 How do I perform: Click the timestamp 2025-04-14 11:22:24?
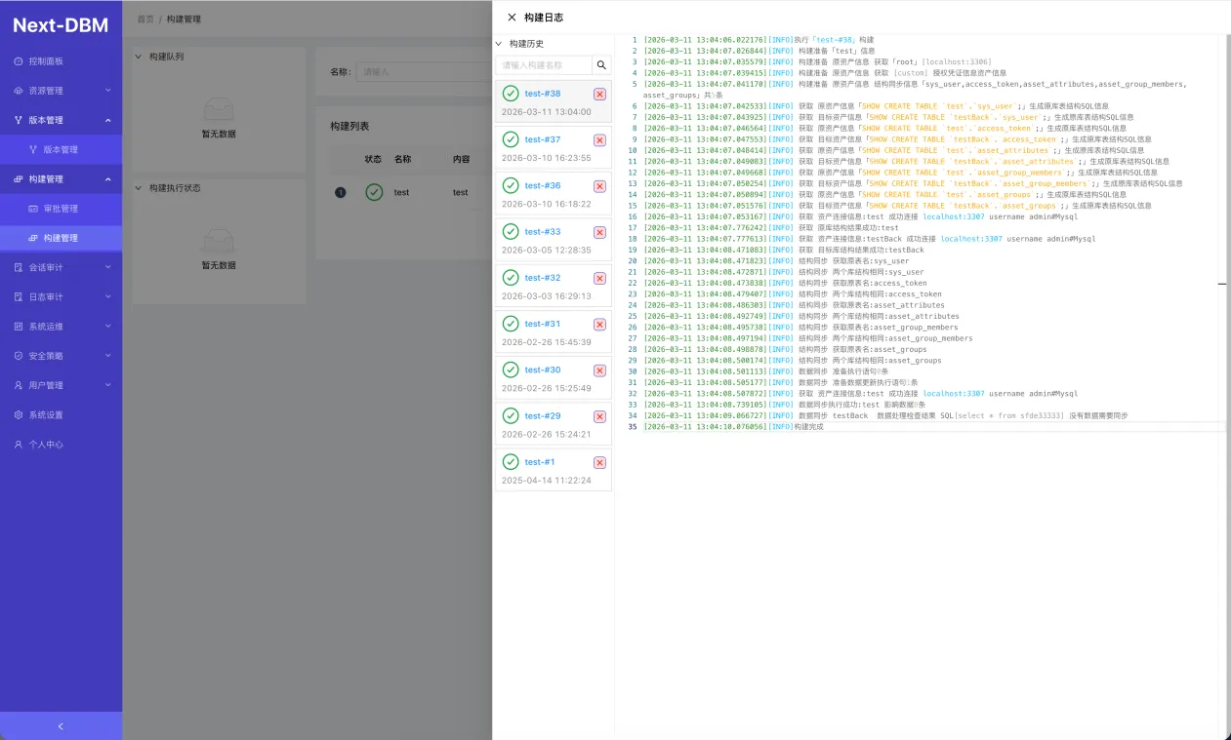click(546, 481)
